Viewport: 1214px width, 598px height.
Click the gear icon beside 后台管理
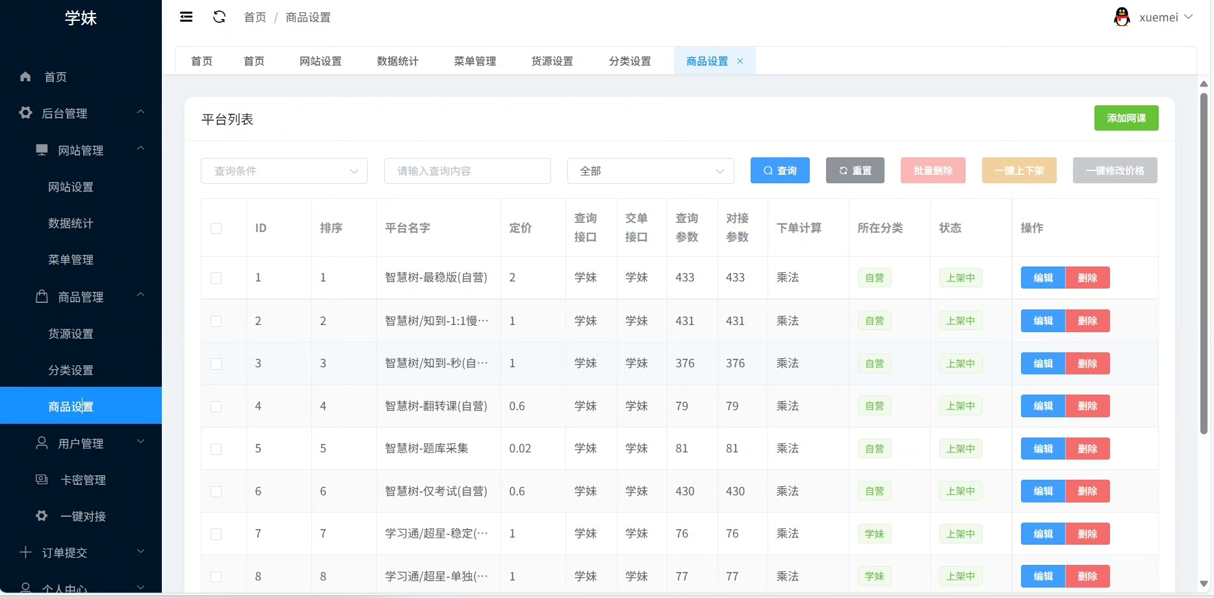click(x=25, y=113)
